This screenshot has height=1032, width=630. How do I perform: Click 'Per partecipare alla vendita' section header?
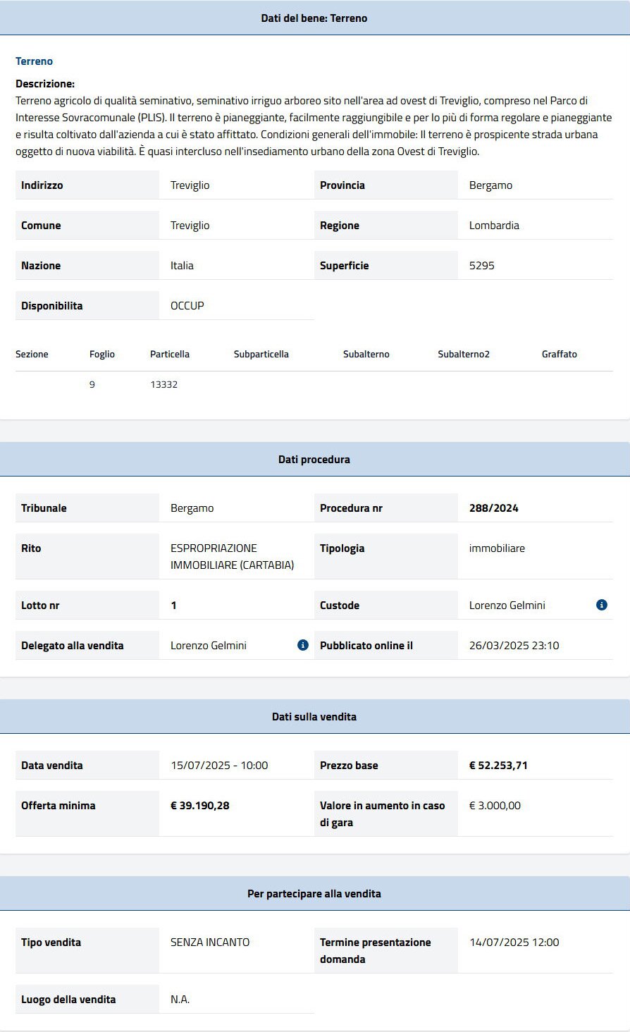(314, 894)
